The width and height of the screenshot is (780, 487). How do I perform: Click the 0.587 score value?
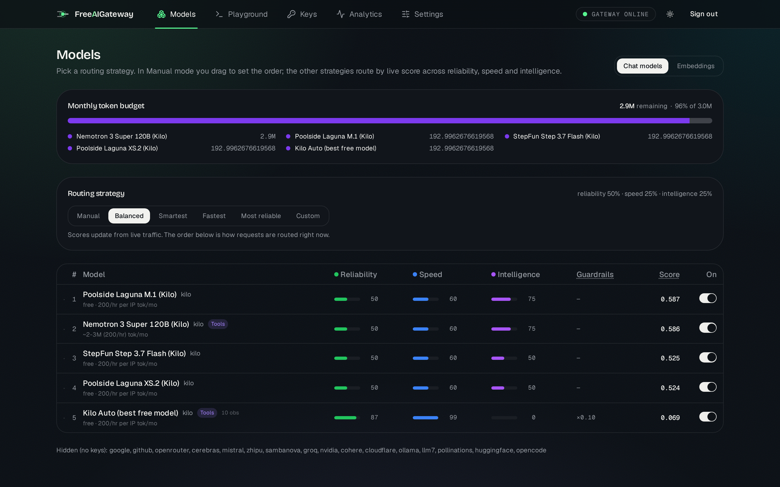coord(670,299)
